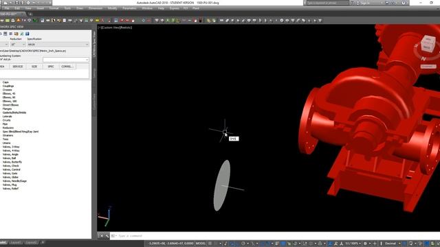Close the command line with its X icon
The width and height of the screenshot is (440, 247).
click(102, 236)
